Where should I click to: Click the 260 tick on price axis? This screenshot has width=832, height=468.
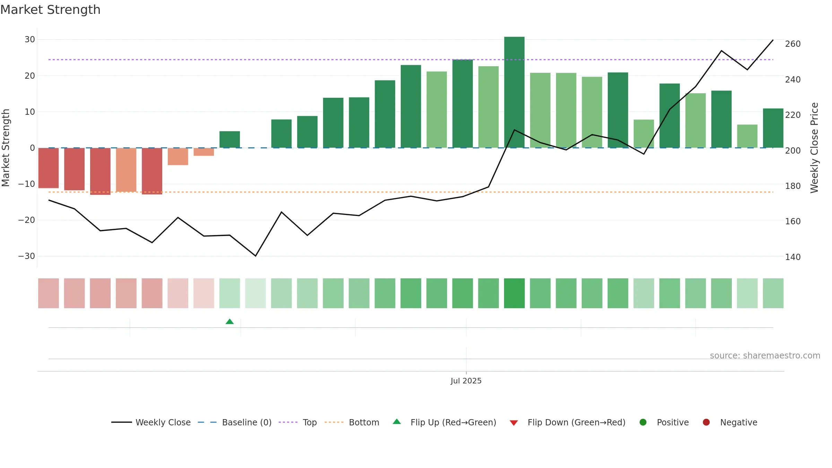click(x=793, y=44)
